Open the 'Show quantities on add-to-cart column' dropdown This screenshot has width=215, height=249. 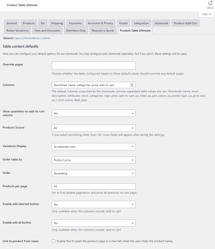(x=93, y=113)
